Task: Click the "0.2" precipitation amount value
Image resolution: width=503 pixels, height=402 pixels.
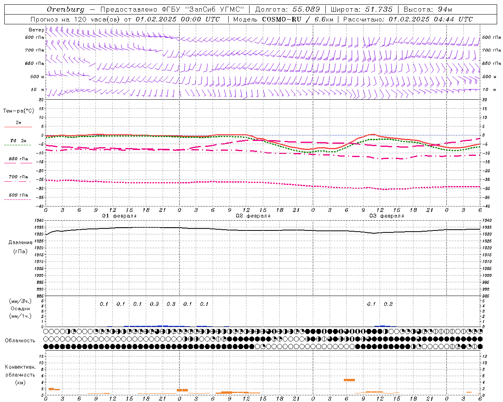Action: click(388, 304)
